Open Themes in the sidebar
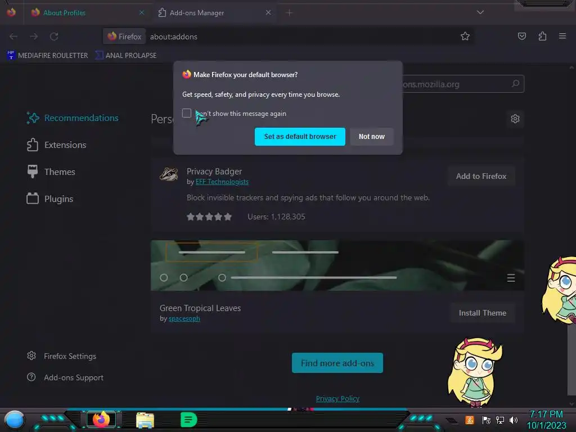This screenshot has height=432, width=576. (51, 172)
